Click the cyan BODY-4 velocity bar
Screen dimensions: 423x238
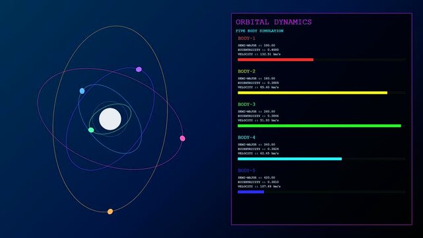click(x=290, y=159)
